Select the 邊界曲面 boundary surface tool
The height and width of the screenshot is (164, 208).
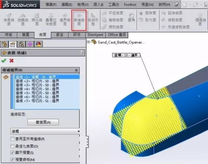[x=65, y=19]
